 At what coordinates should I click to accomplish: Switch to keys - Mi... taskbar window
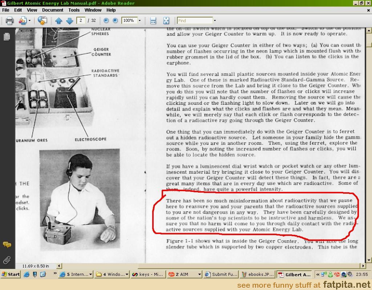148,274
